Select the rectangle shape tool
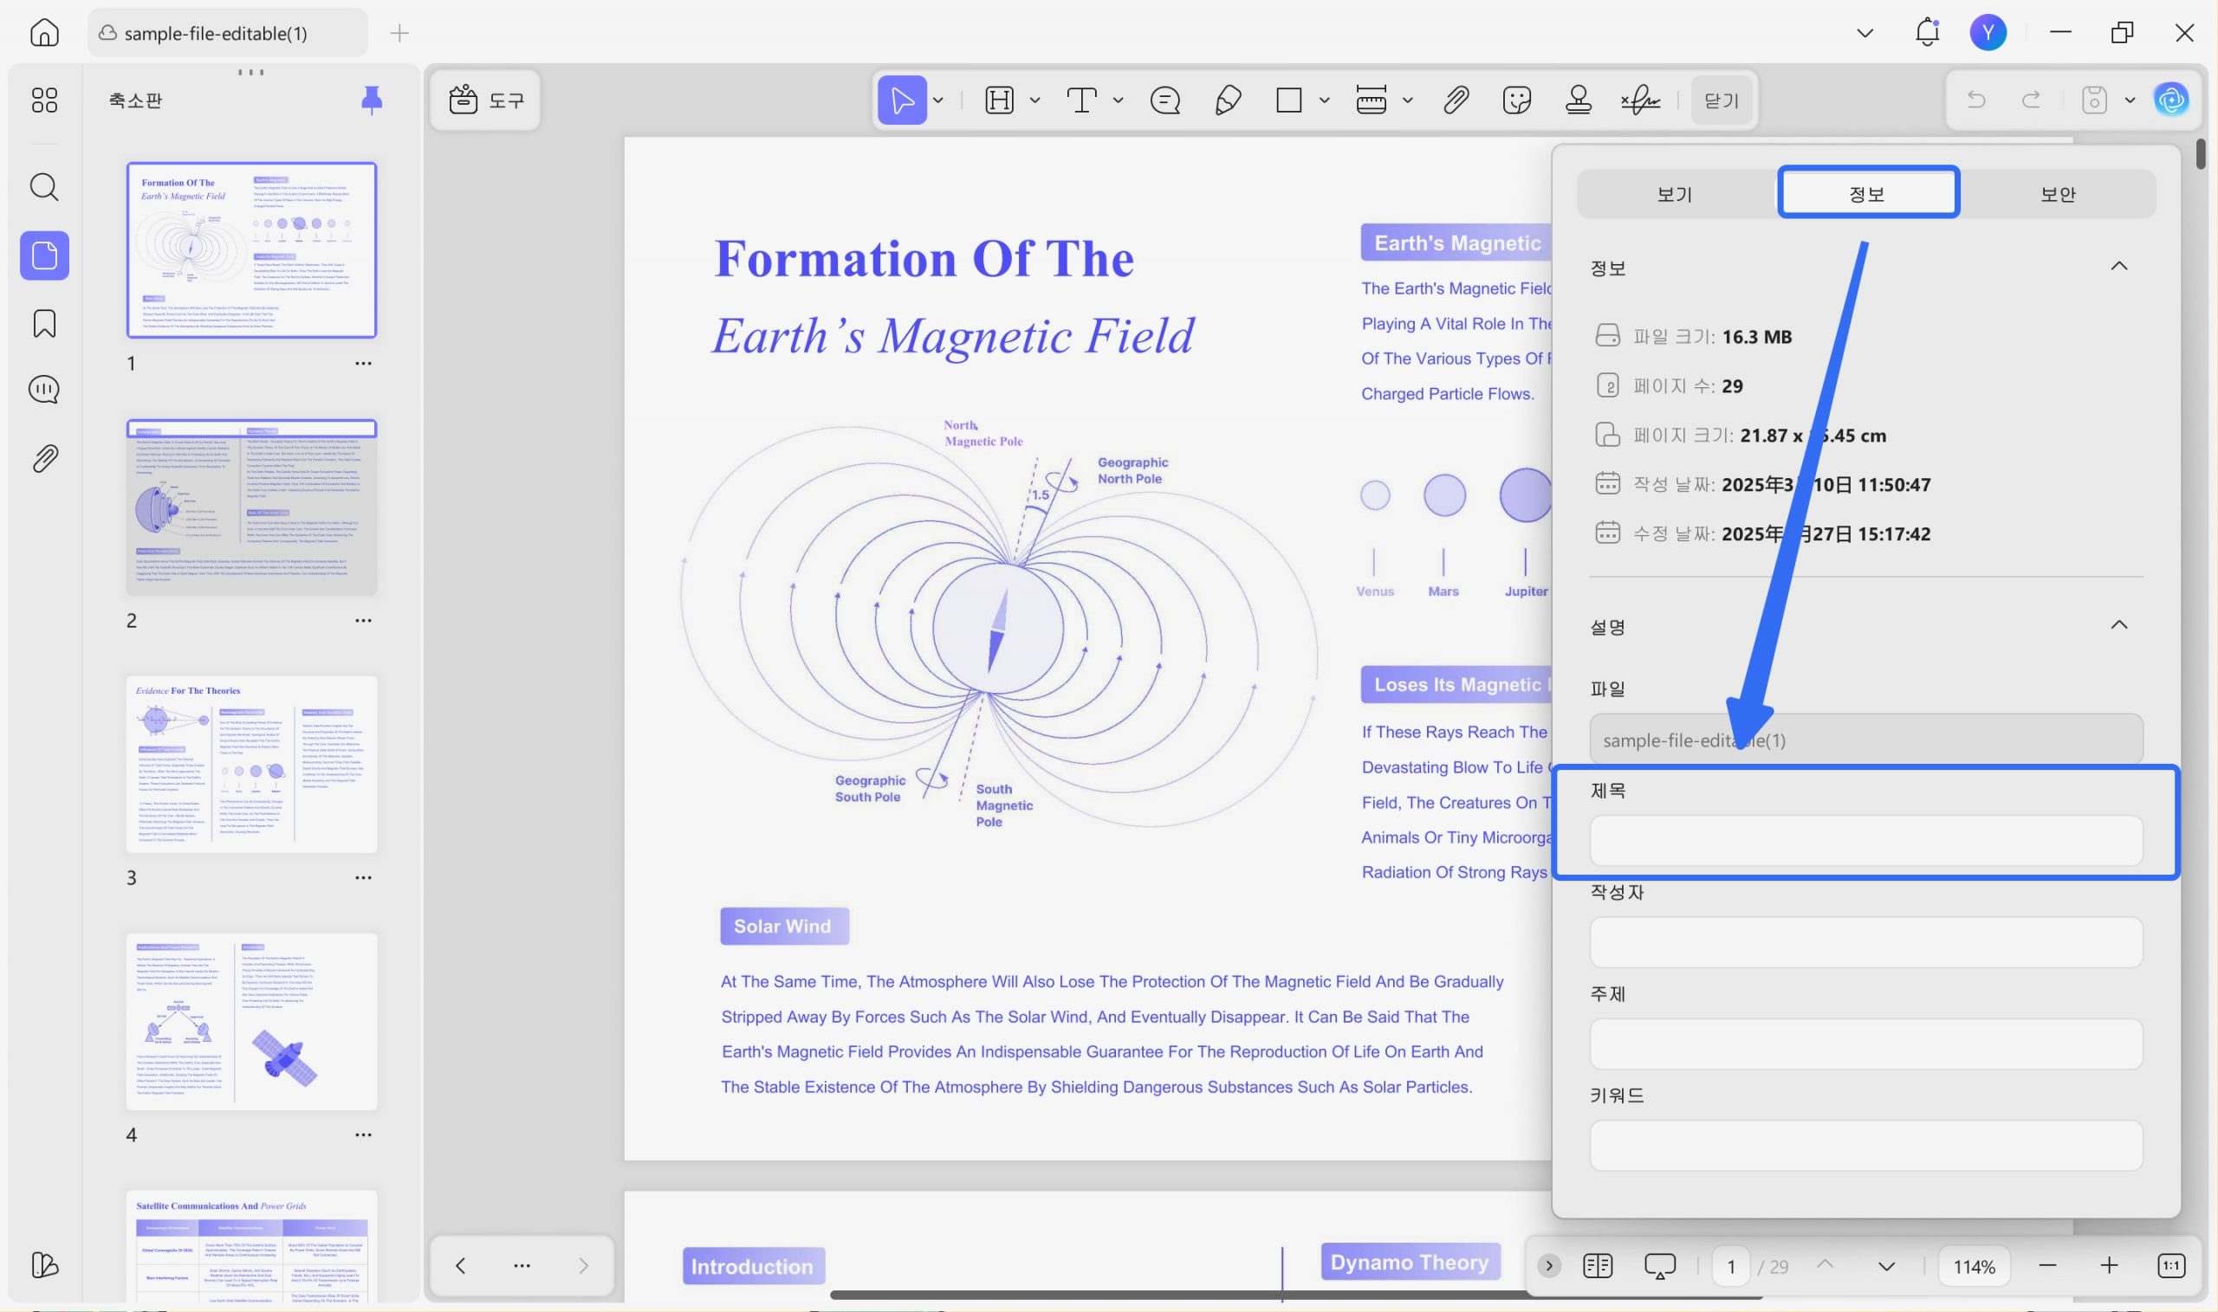The image size is (2218, 1312). pos(1288,100)
